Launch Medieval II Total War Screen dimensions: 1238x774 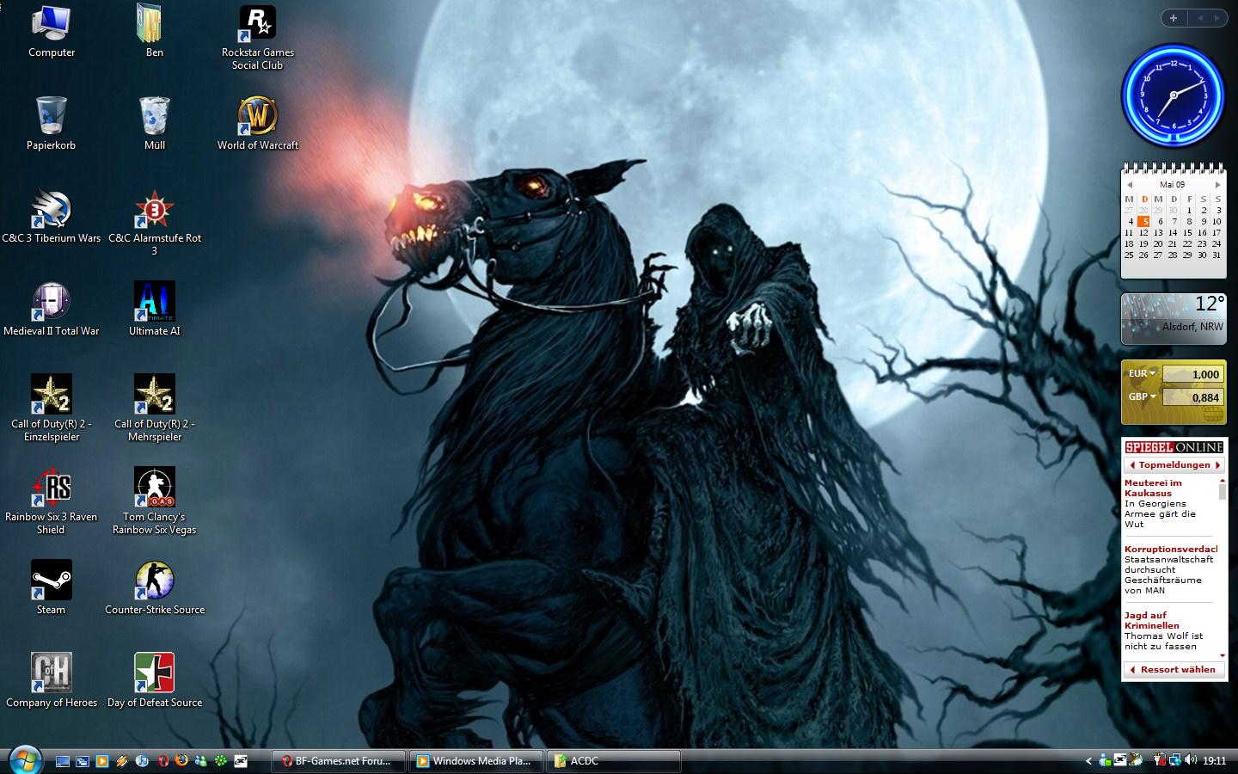tap(52, 310)
